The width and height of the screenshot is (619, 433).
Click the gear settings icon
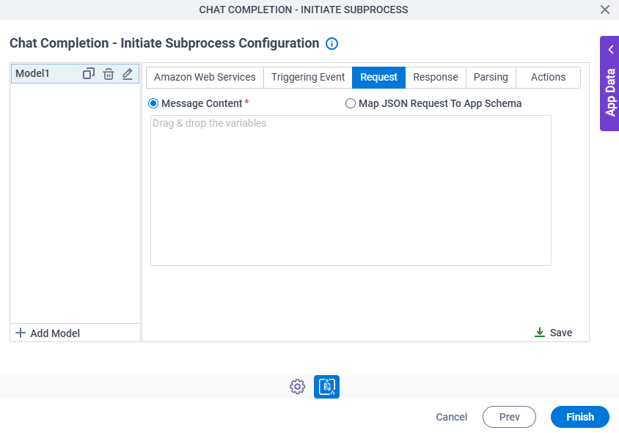pos(297,386)
